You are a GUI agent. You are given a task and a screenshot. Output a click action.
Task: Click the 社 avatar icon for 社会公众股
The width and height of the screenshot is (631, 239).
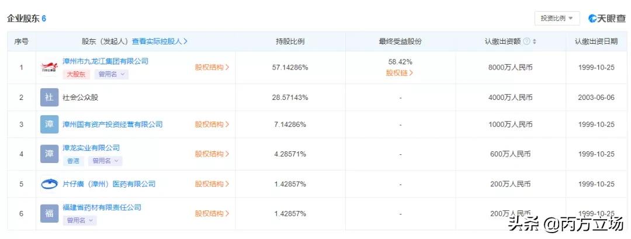tap(50, 97)
